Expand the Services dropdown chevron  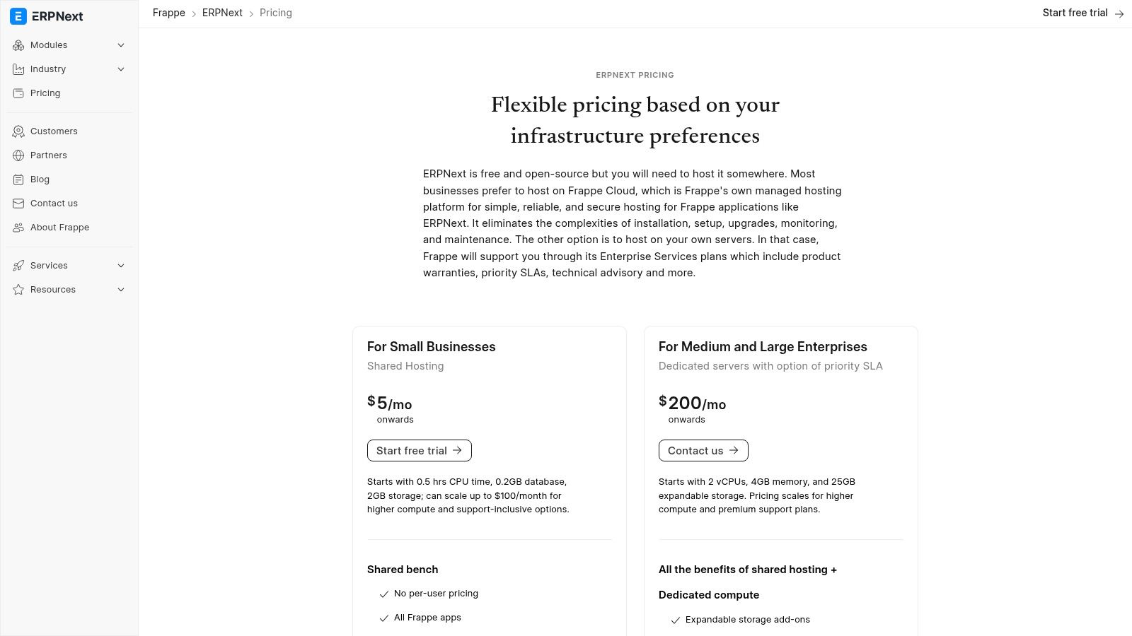point(121,266)
